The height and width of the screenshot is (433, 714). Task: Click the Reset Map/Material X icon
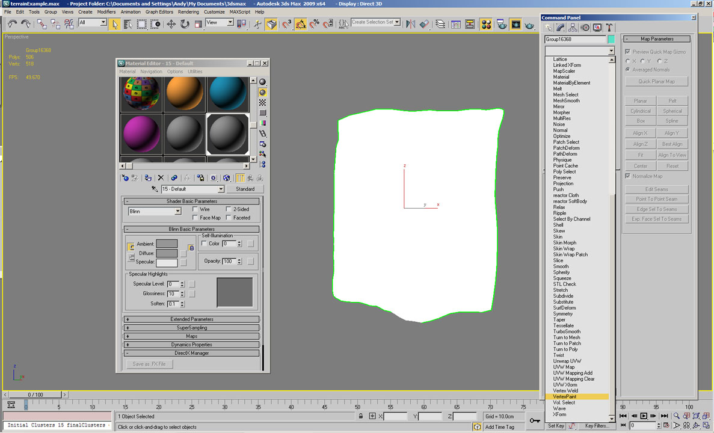161,178
